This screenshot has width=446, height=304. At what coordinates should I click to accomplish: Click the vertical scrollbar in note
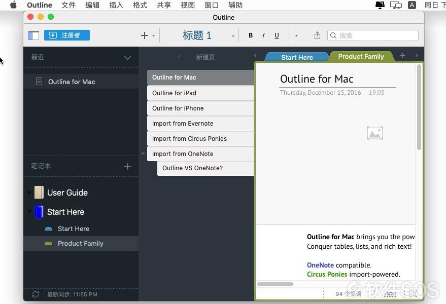pos(419,107)
